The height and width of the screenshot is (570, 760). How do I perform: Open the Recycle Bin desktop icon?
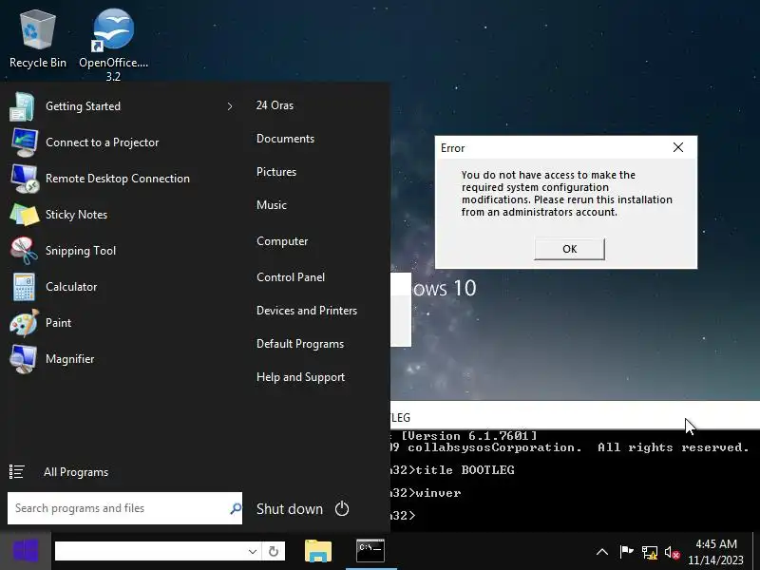(37, 39)
